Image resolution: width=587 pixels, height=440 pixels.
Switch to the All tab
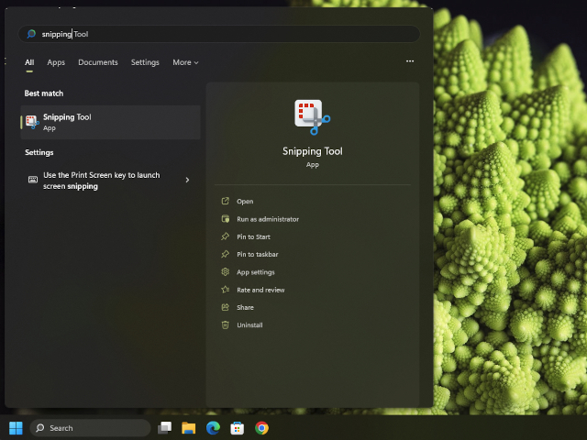click(29, 62)
